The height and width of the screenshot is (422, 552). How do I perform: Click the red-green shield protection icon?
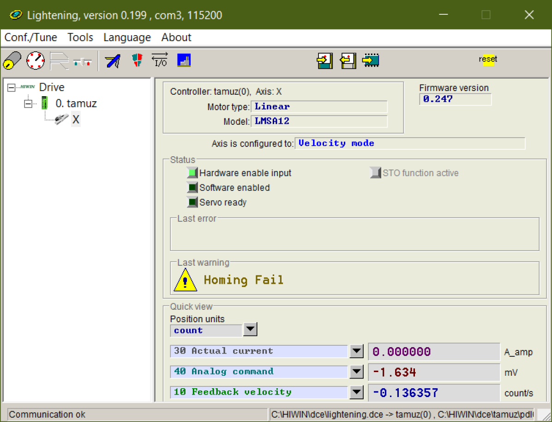point(137,60)
